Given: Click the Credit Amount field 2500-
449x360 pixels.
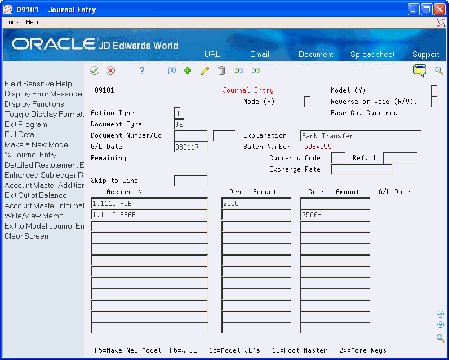Looking at the screenshot, I should coord(335,215).
